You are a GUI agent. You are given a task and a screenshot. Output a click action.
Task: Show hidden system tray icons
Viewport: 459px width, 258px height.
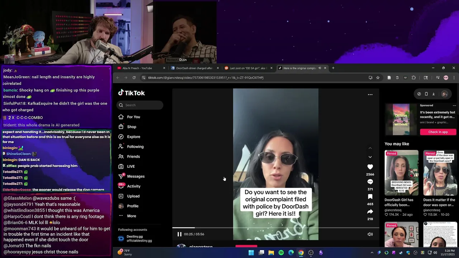pyautogui.click(x=372, y=253)
